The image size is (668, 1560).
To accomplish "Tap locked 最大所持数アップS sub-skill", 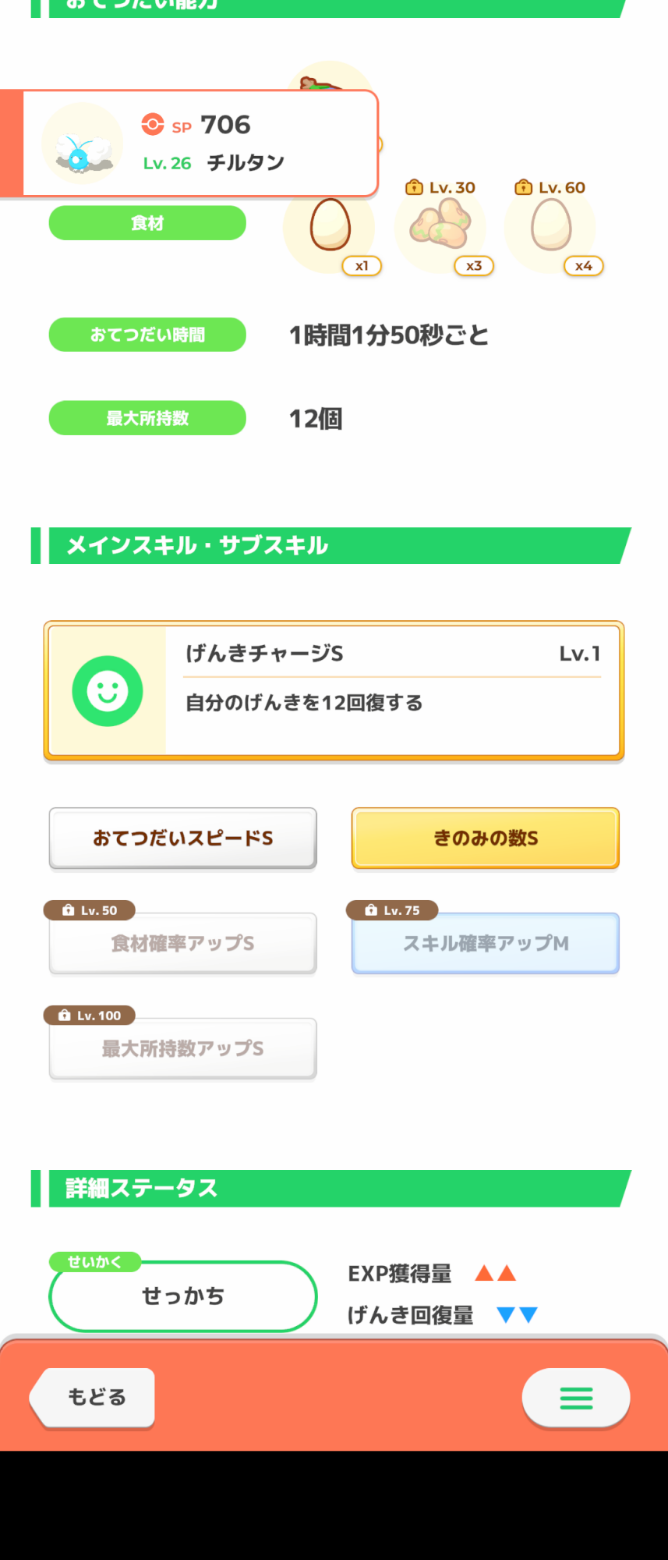I will (183, 1049).
